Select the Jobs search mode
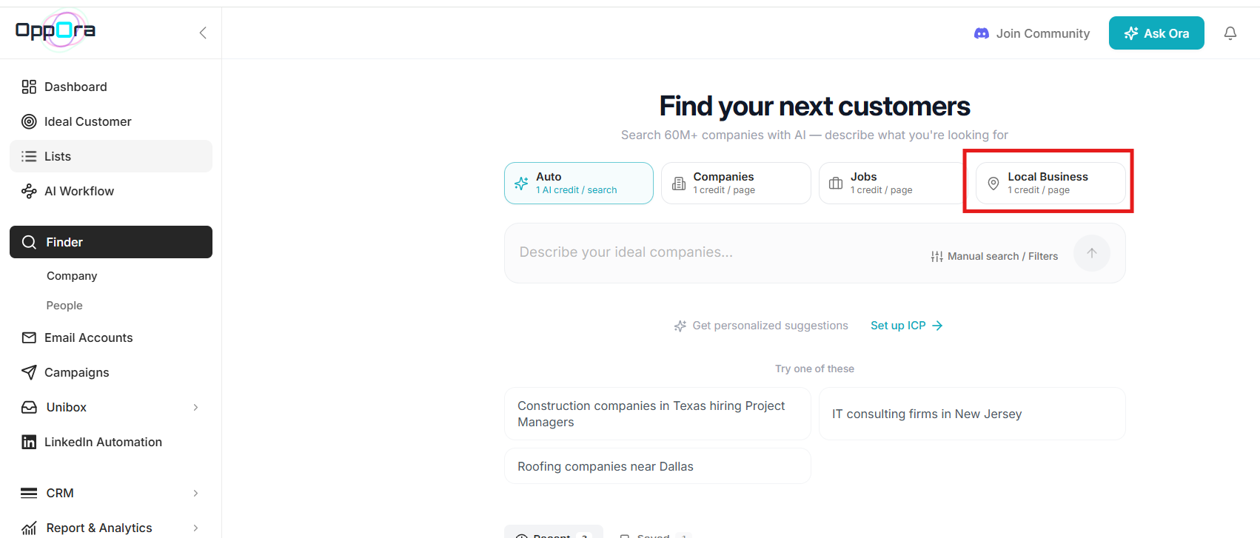This screenshot has height=538, width=1260. tap(892, 183)
